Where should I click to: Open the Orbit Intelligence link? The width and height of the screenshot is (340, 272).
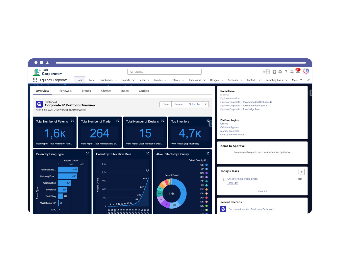(229, 127)
